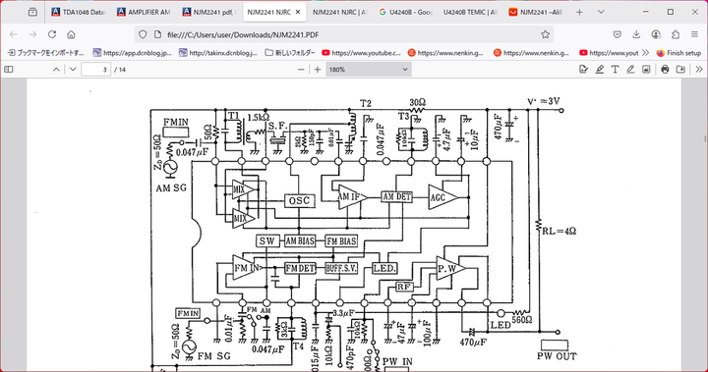Viewport: 708px width, 372px height.
Task: Open a new browser tab
Action: point(579,12)
